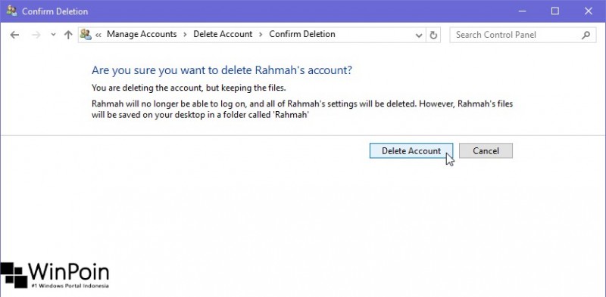Select the Confirm Deletion breadcrumb

[302, 34]
